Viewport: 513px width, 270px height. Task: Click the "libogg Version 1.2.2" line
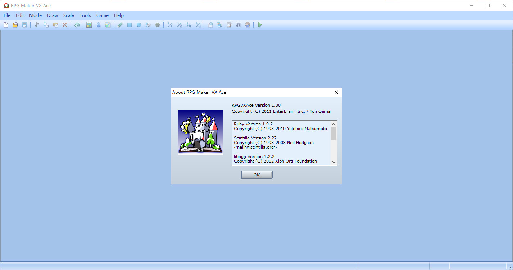coord(254,157)
